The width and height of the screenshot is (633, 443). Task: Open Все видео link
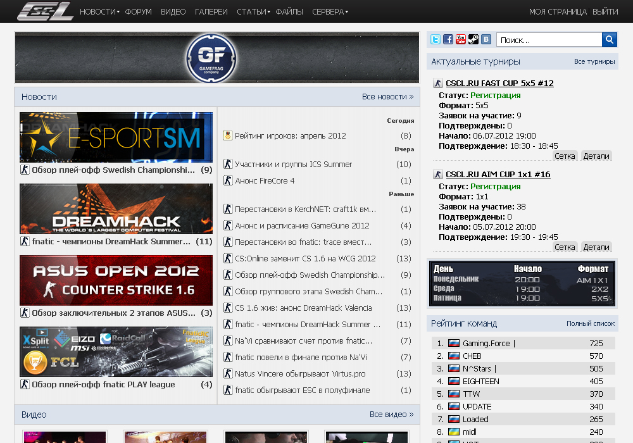(x=392, y=415)
